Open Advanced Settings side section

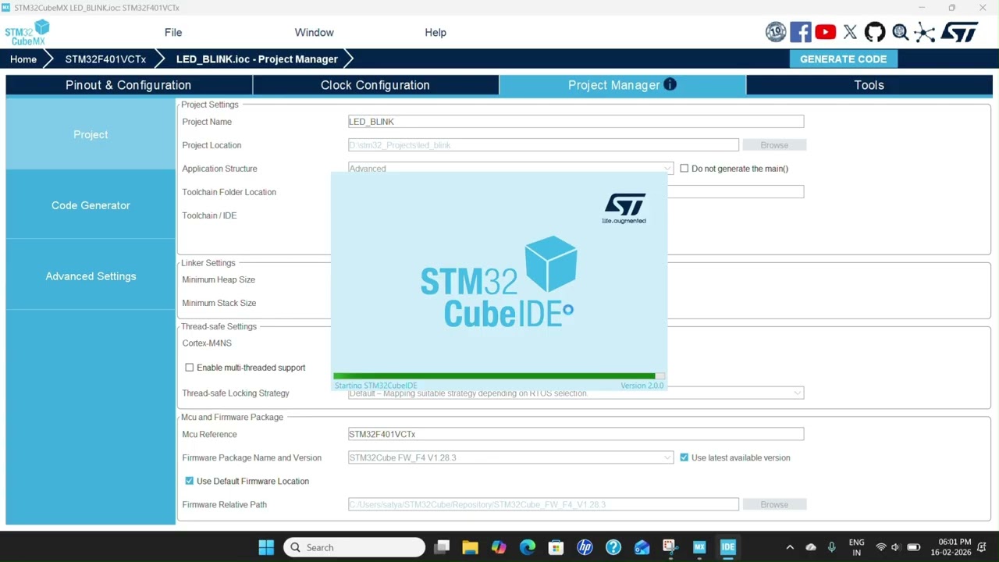click(x=91, y=276)
